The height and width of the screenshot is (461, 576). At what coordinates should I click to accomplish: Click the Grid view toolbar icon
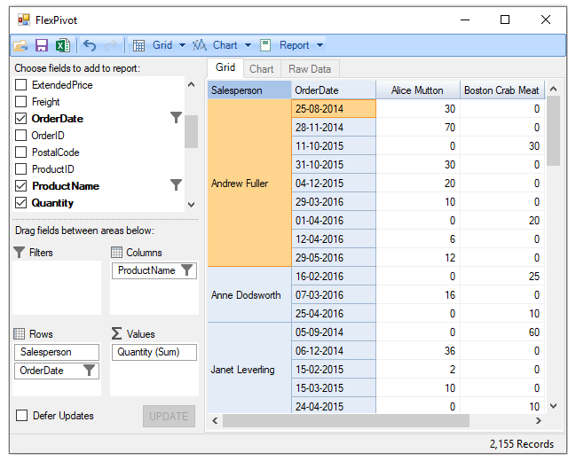coord(139,45)
